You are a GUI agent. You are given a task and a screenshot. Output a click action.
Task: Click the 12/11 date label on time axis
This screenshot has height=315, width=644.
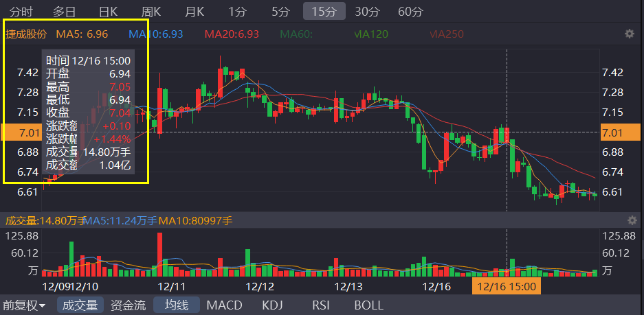point(172,286)
